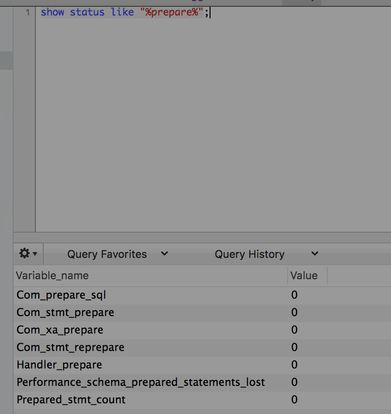The height and width of the screenshot is (414, 391).
Task: Click the value 0 for Com_xa_prepare
Action: 294,330
